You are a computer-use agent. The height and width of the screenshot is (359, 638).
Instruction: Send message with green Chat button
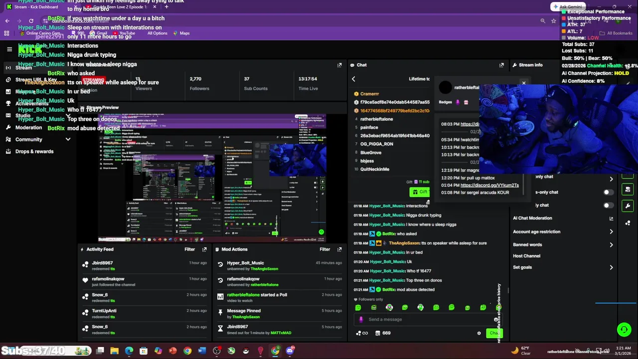coord(493,333)
